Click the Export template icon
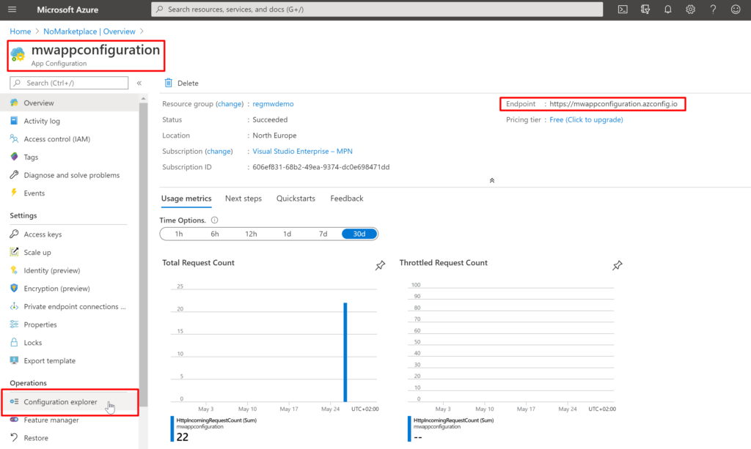 coord(14,360)
